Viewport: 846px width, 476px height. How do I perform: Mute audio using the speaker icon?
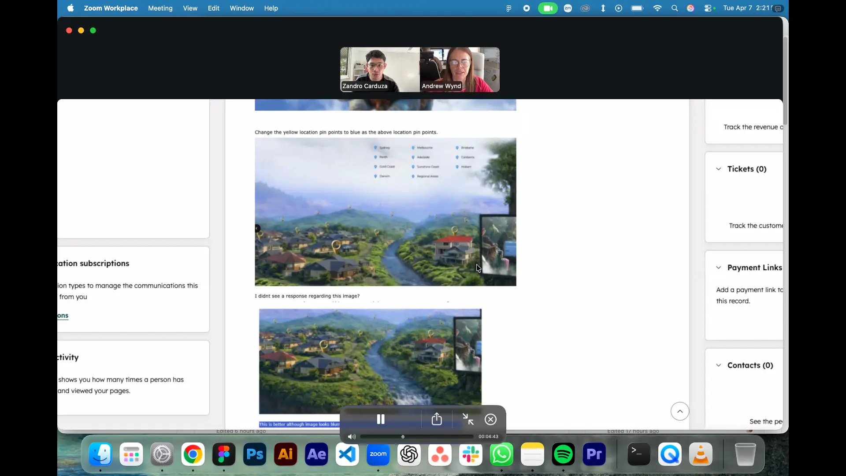coord(352,437)
